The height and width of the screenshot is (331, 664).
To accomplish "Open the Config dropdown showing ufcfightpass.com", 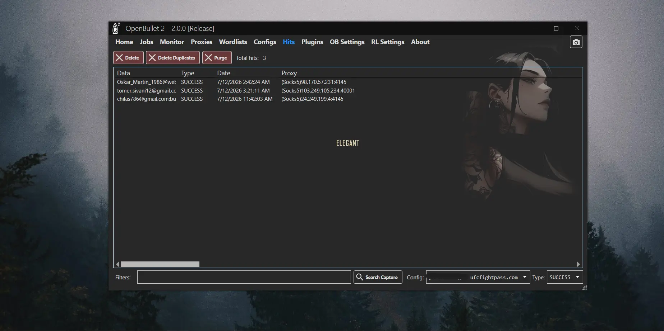I will (478, 277).
